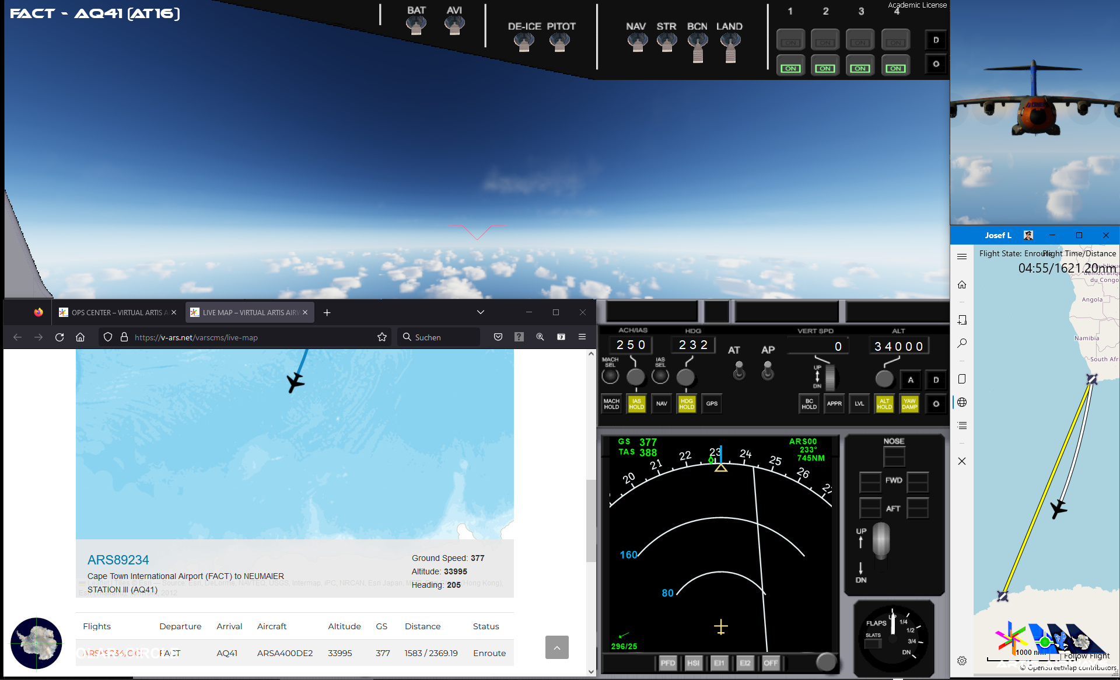
Task: Open the list view icon in the tracker sidebar
Action: coord(962,426)
